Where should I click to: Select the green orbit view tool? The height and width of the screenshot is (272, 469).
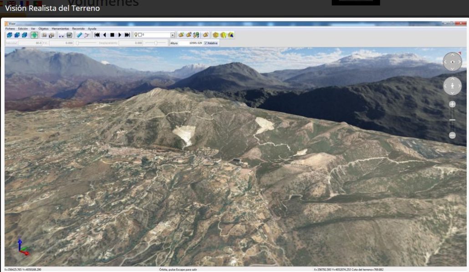[x=35, y=35]
